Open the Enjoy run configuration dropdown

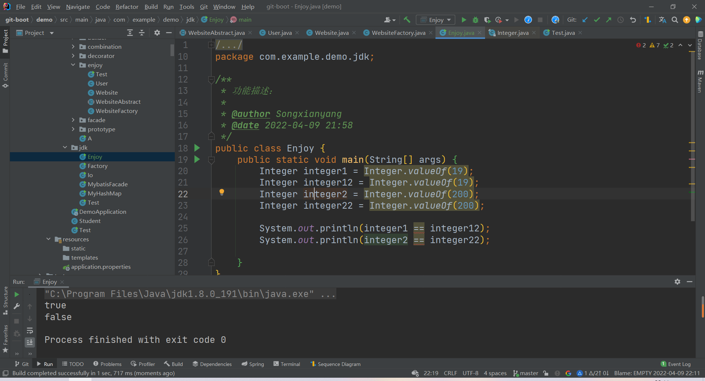tap(435, 20)
